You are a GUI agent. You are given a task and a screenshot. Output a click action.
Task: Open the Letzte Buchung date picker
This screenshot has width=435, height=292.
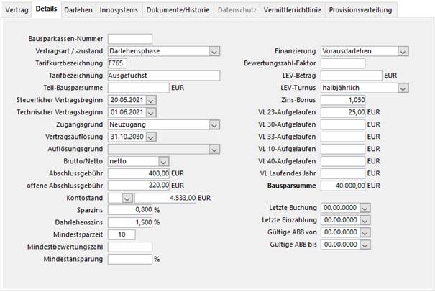pyautogui.click(x=365, y=208)
